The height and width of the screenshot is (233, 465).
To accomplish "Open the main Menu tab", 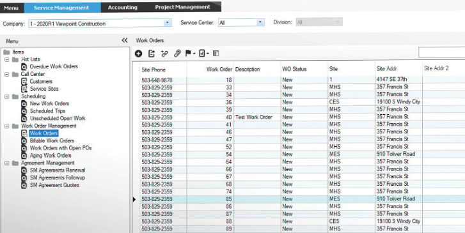I will pyautogui.click(x=12, y=8).
